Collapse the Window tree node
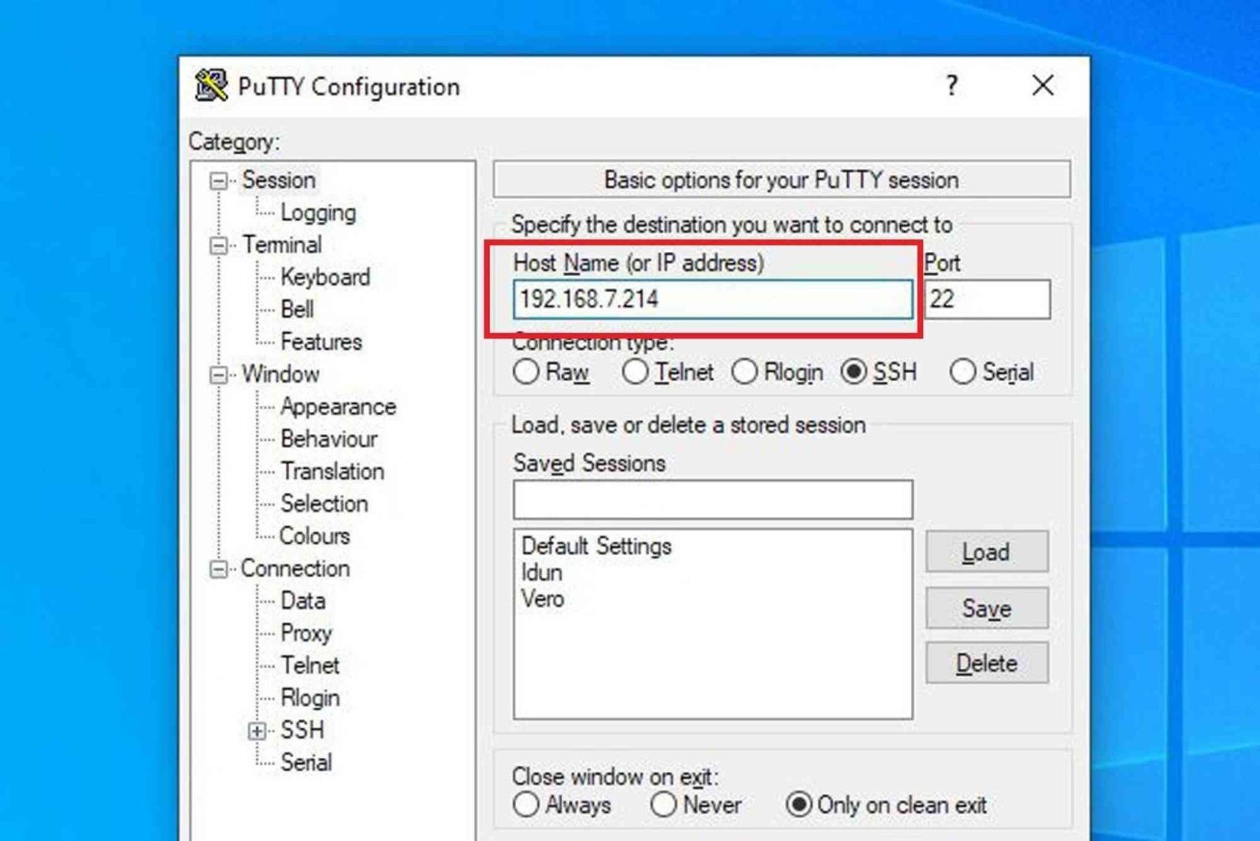 click(218, 375)
